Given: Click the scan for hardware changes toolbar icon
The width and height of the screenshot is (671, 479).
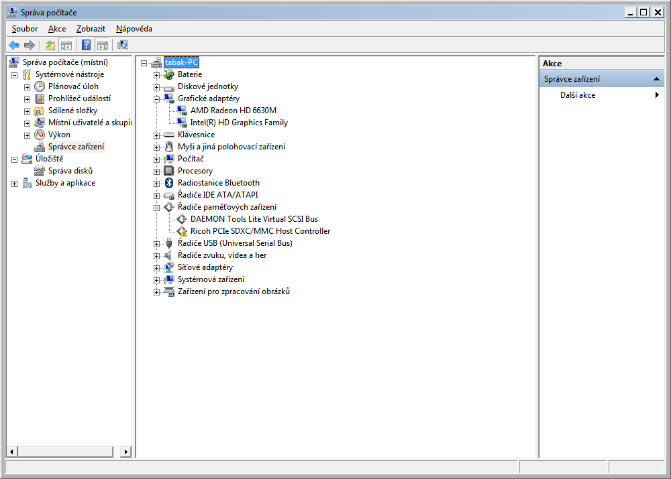Looking at the screenshot, I should click(x=123, y=45).
